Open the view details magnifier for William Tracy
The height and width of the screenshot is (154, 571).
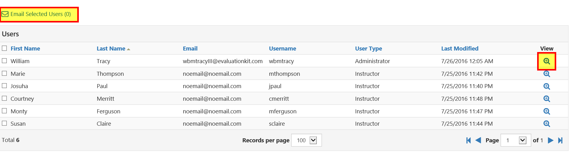coord(546,61)
